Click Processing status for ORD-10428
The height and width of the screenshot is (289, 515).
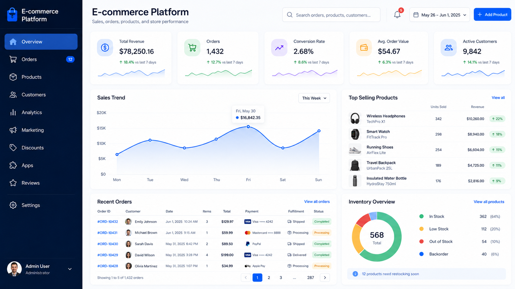point(322,266)
